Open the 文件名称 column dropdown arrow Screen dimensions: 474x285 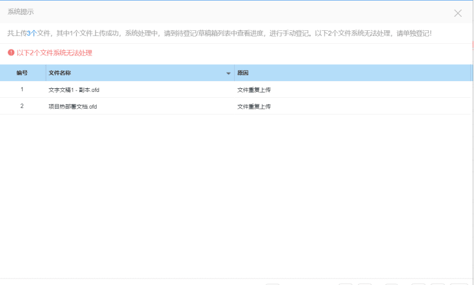[x=228, y=73]
